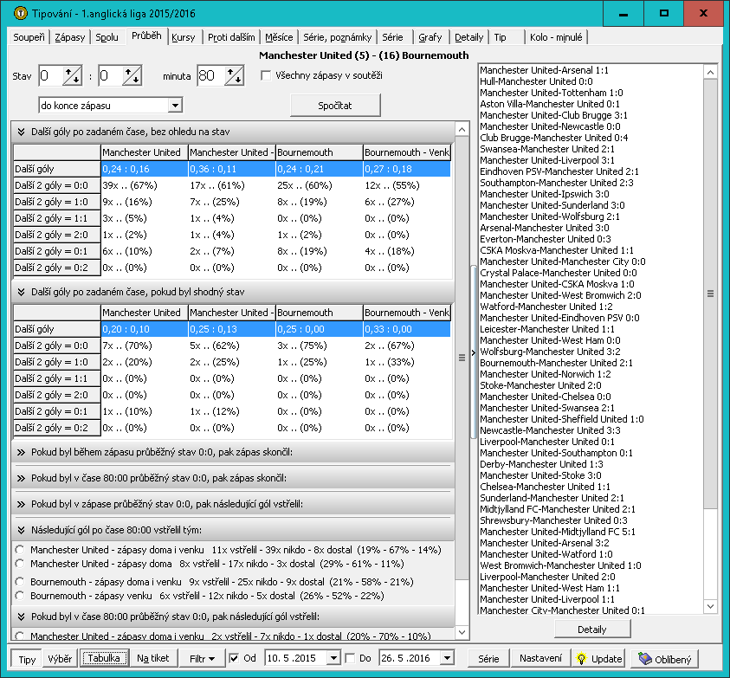730x678 pixels.
Task: Expand 'Pokud byl v čase 80:00 průběžný stav 0:0, pak zápas skončil'
Action: (x=21, y=478)
